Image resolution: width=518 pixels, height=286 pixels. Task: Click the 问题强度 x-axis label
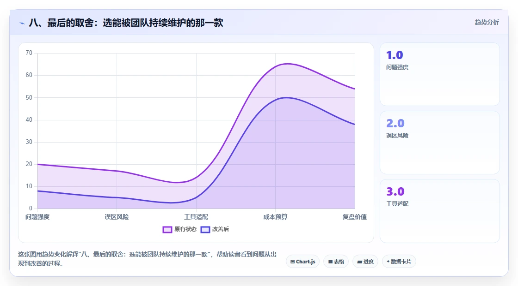[x=37, y=217]
